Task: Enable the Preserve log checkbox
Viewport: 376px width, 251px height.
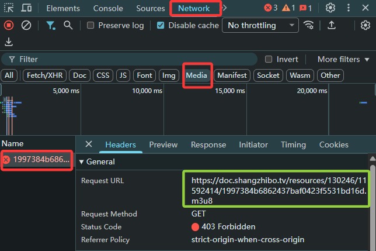Action: [90, 25]
